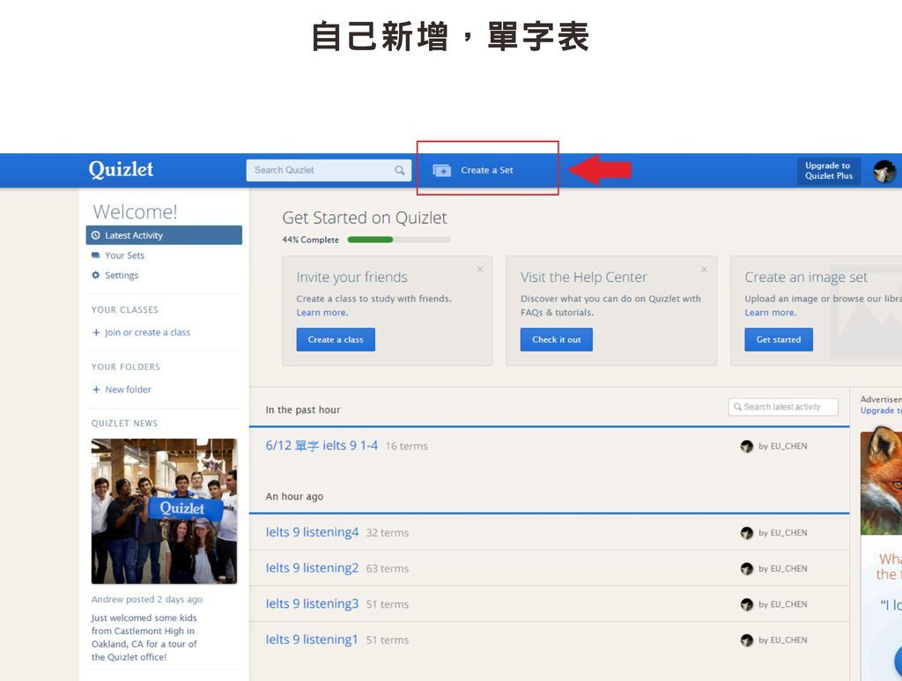Viewport: 902px width, 681px height.
Task: Click Upgrade to Quizlet Plus button
Action: 829,171
